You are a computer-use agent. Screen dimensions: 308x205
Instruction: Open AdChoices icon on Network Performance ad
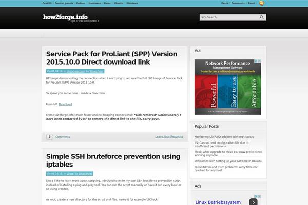(x=256, y=61)
